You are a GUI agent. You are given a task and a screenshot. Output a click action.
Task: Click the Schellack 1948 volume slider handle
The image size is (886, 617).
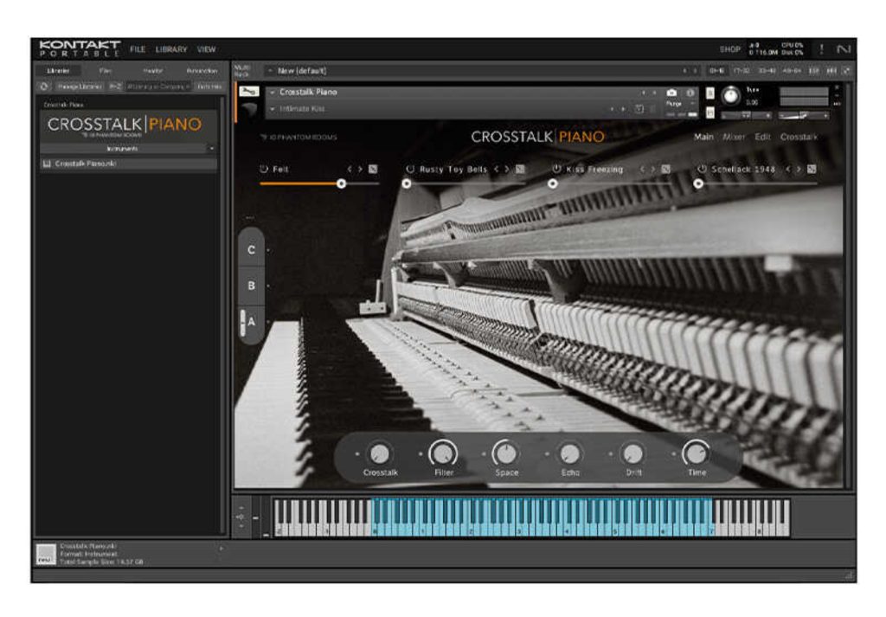[x=698, y=183]
